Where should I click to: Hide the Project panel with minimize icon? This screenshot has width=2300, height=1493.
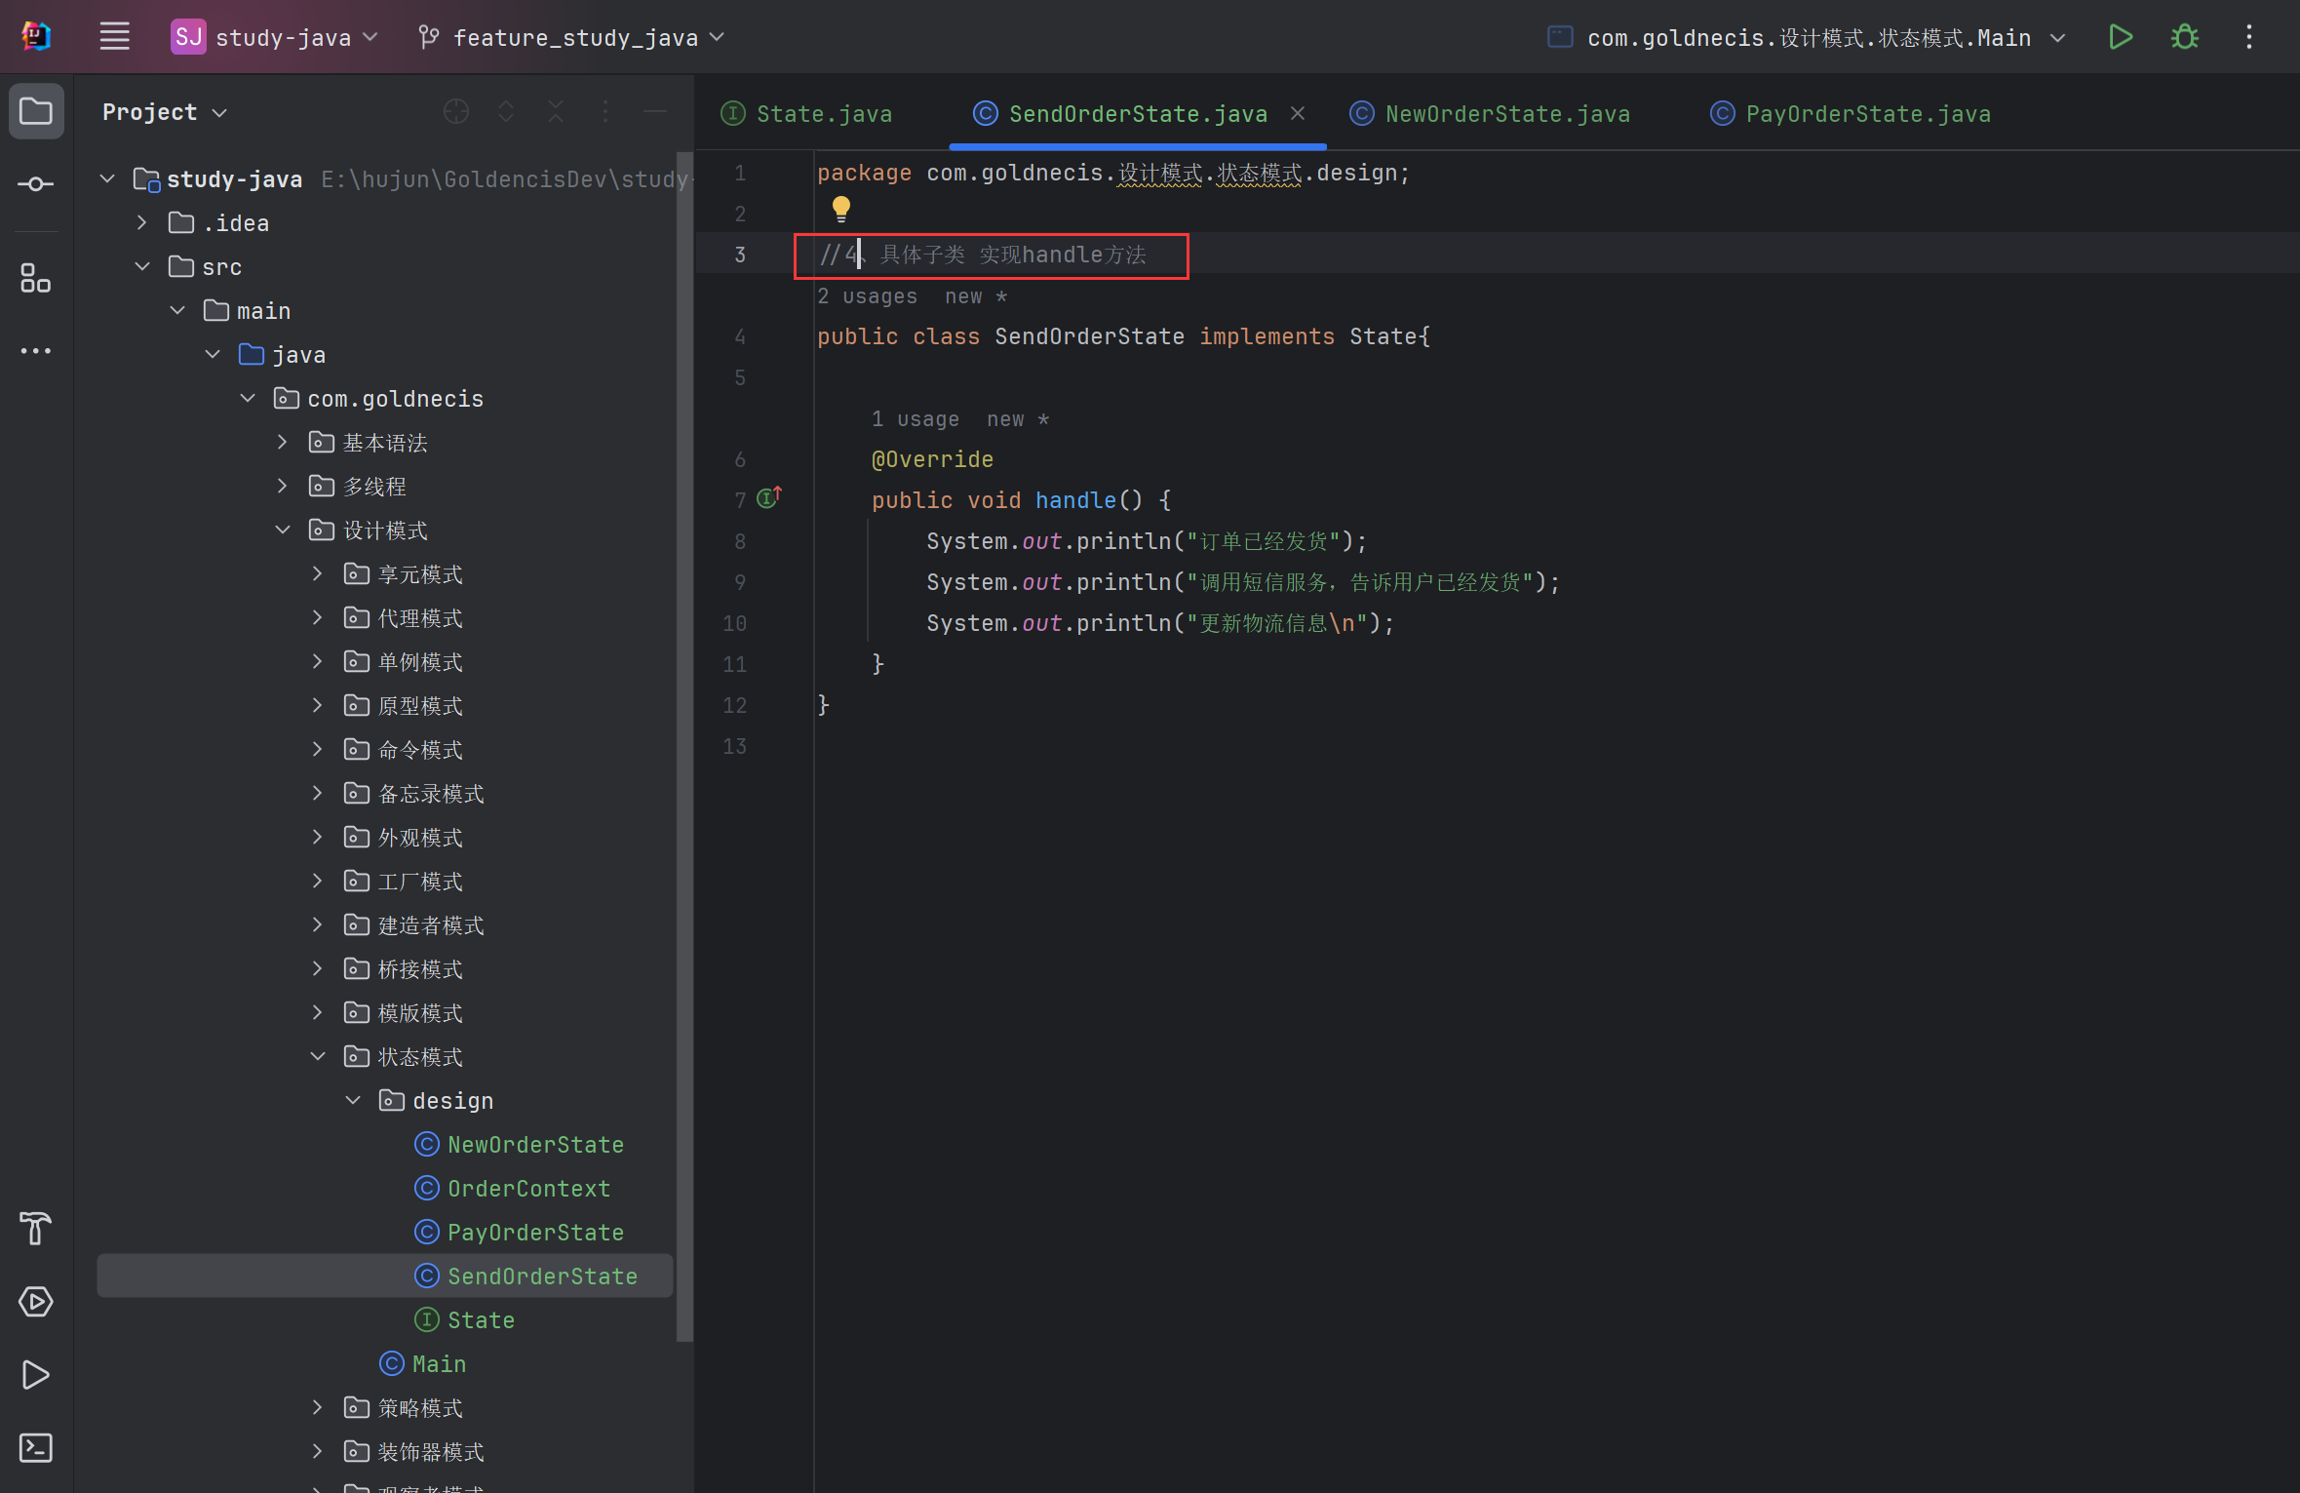point(655,112)
